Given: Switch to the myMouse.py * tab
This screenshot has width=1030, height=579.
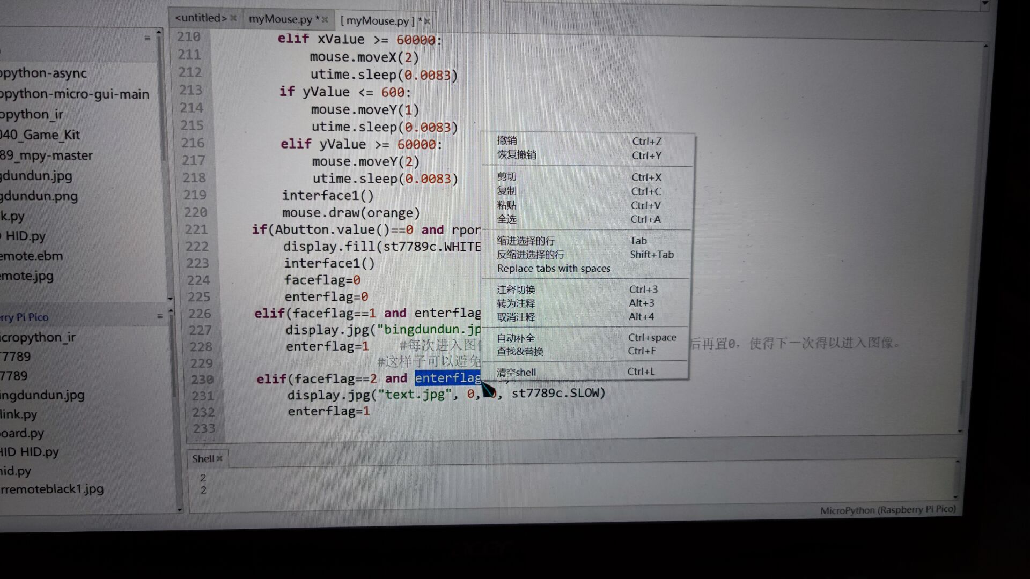Looking at the screenshot, I should pos(284,19).
